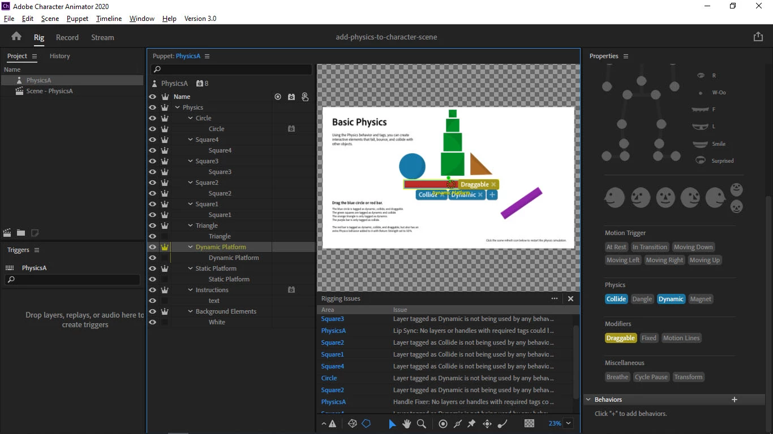Collapse the Behaviors section
The width and height of the screenshot is (773, 434).
tap(588, 400)
